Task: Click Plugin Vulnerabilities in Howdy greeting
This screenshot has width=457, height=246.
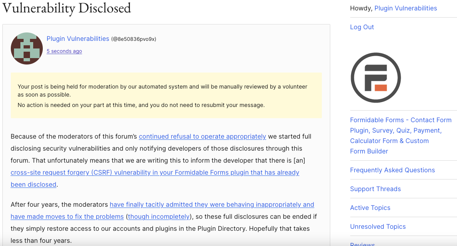Action: (405, 8)
